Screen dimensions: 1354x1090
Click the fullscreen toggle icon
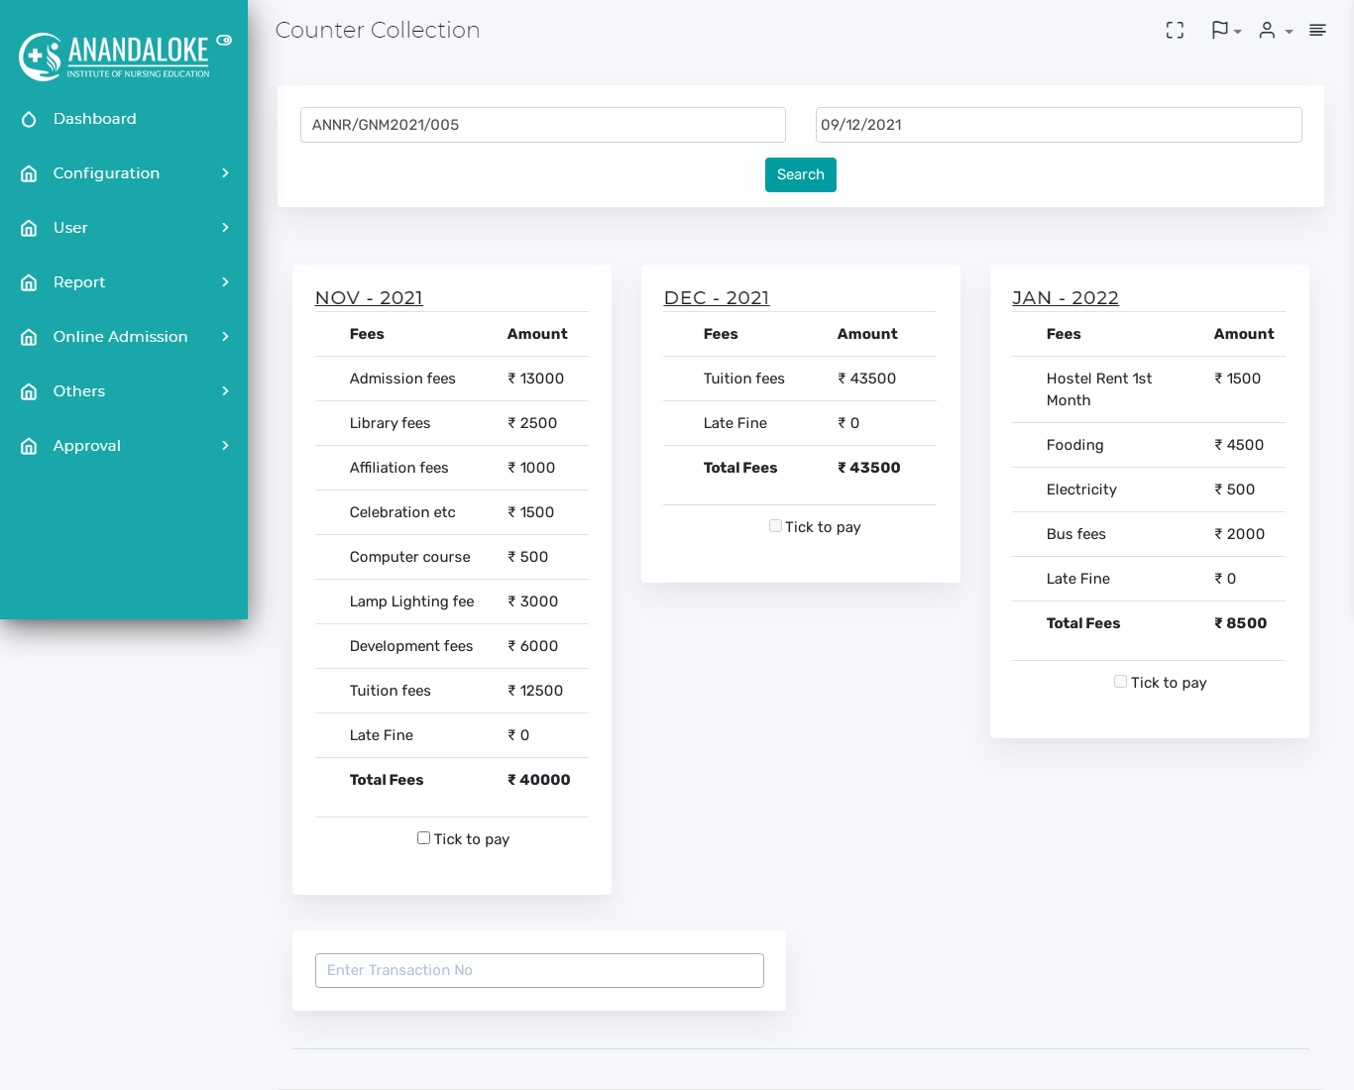pyautogui.click(x=1175, y=31)
